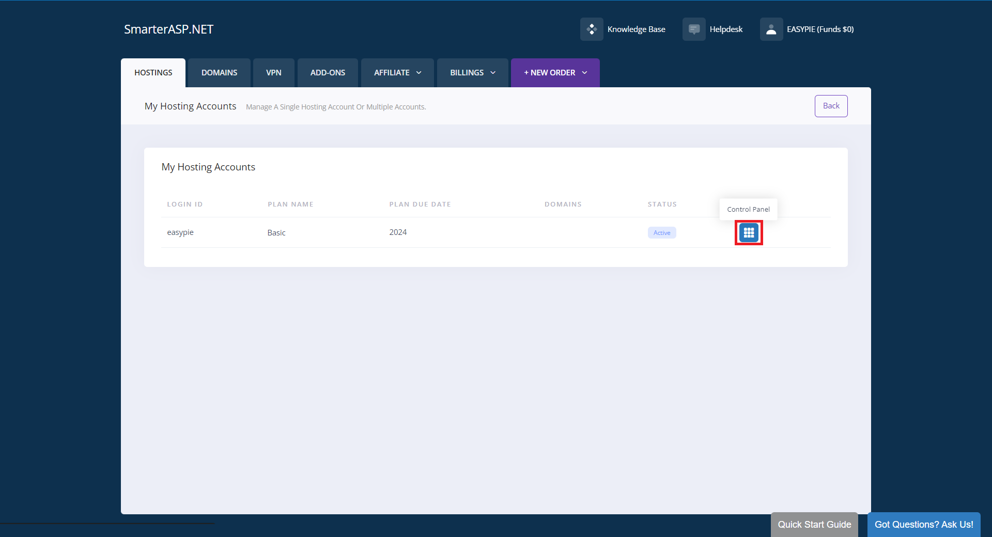Click the speech bubble Helpdesk icon
The image size is (992, 537).
(x=694, y=29)
